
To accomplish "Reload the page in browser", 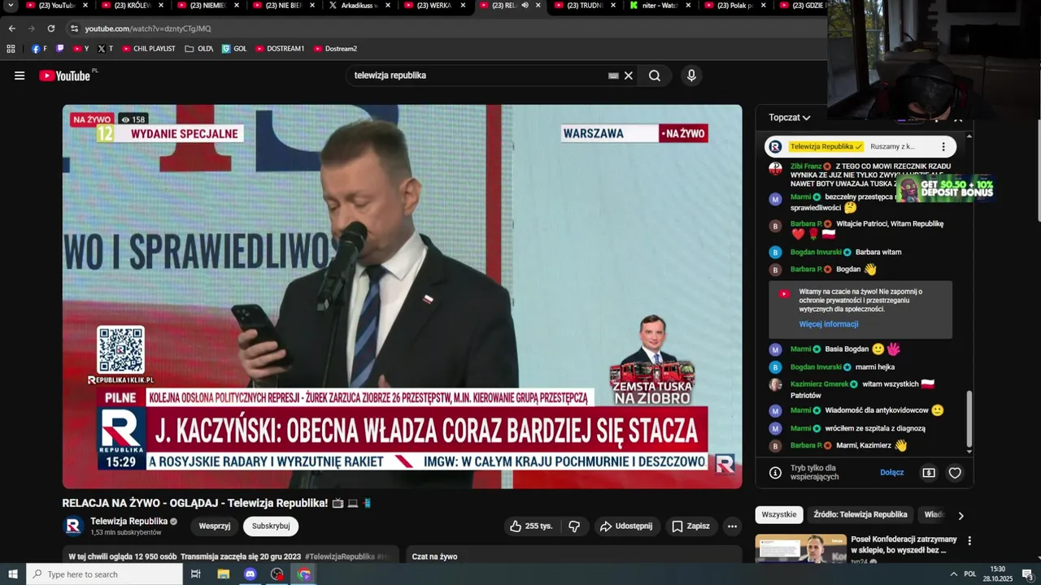I will (x=51, y=28).
